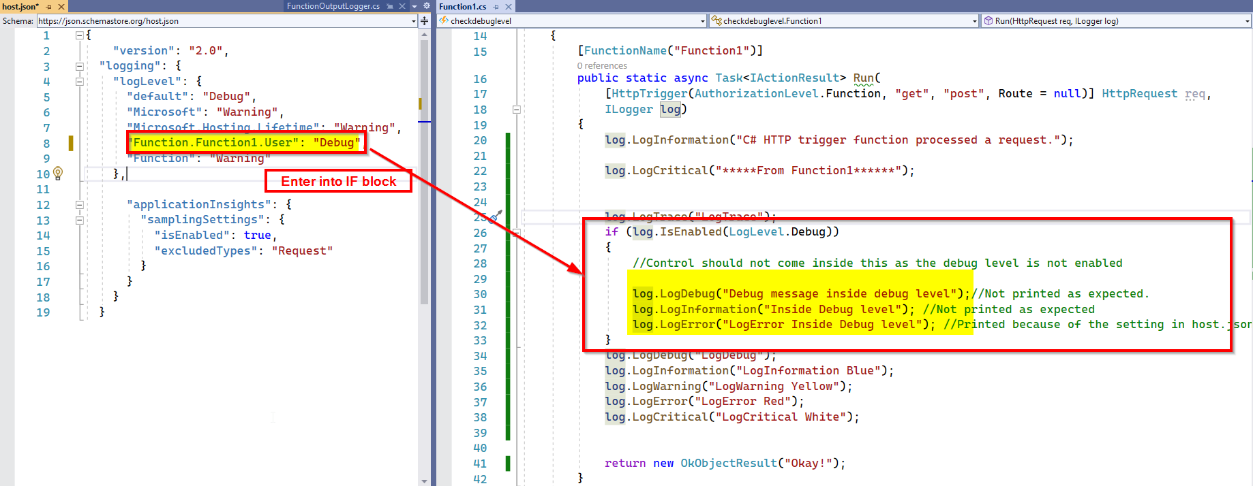Close the FunctionOutputLogger.cs tab
Image resolution: width=1253 pixels, height=486 pixels.
[402, 6]
